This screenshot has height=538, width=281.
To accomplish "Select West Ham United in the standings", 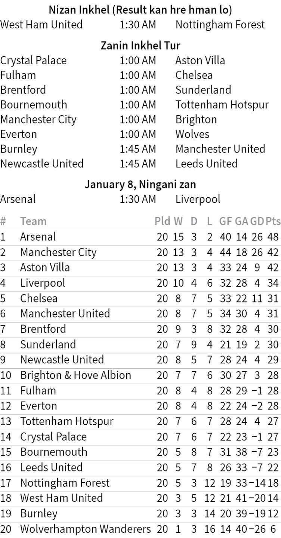I will tap(61, 498).
